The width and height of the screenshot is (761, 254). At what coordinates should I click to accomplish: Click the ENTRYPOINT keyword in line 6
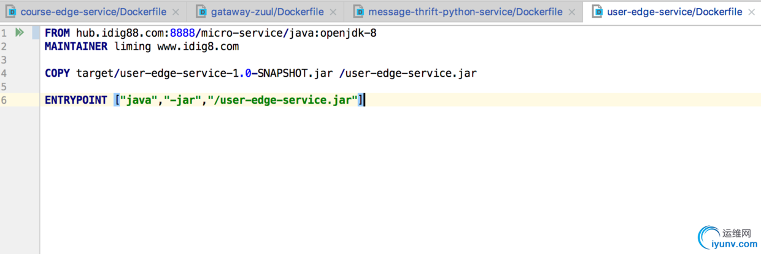pyautogui.click(x=76, y=100)
